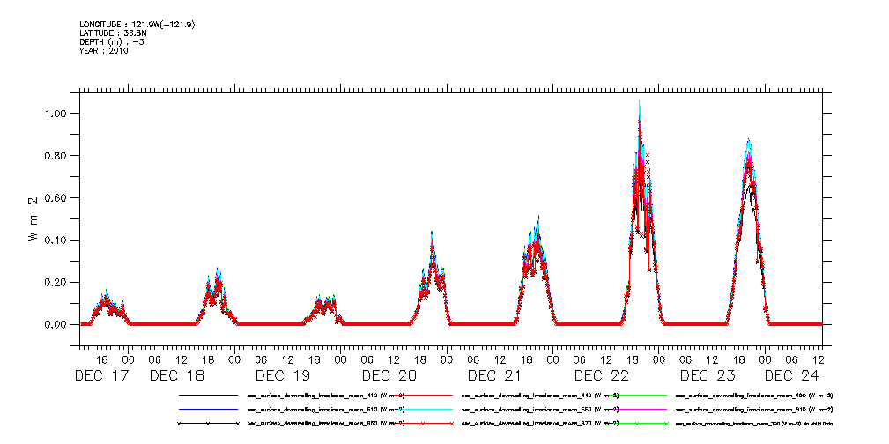
Task: Click the plain black legend line sample
Action: tap(208, 395)
